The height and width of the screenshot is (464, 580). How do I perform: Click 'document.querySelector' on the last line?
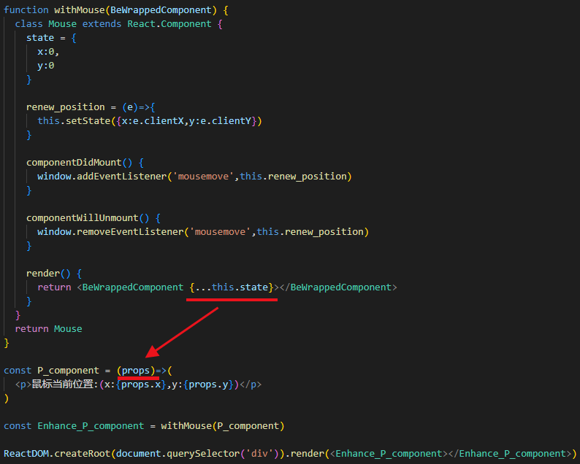point(178,454)
